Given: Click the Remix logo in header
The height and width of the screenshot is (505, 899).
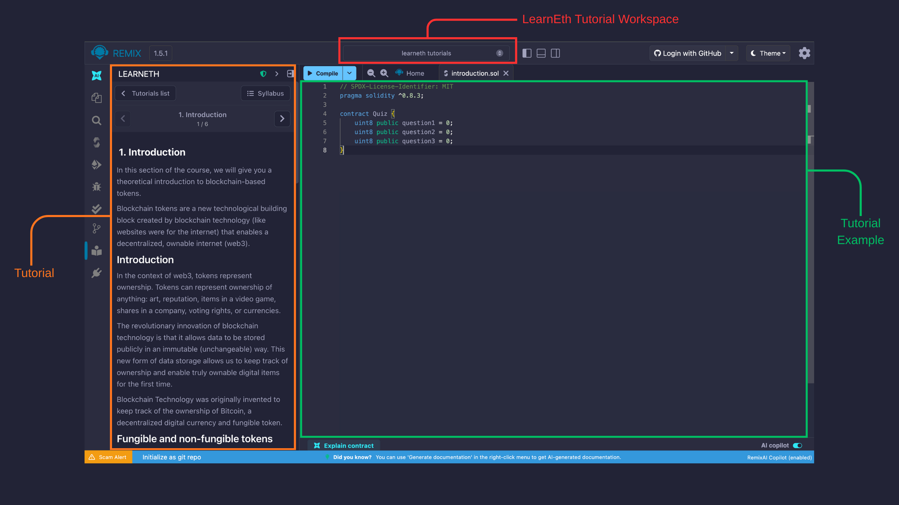Looking at the screenshot, I should pos(99,53).
